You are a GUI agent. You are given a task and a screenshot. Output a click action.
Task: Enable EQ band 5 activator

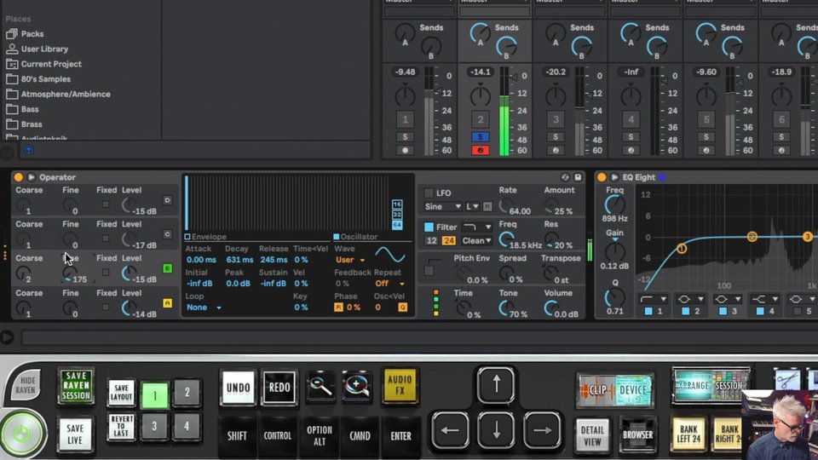(798, 312)
